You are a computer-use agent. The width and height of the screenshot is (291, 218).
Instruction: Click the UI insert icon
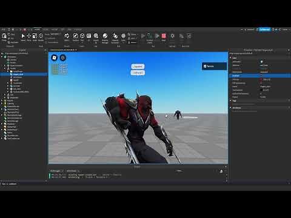[89, 36]
